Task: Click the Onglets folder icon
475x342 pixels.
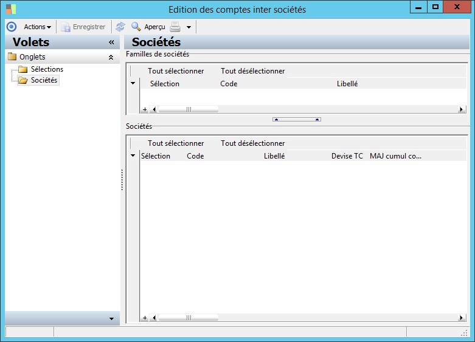Action: point(12,56)
